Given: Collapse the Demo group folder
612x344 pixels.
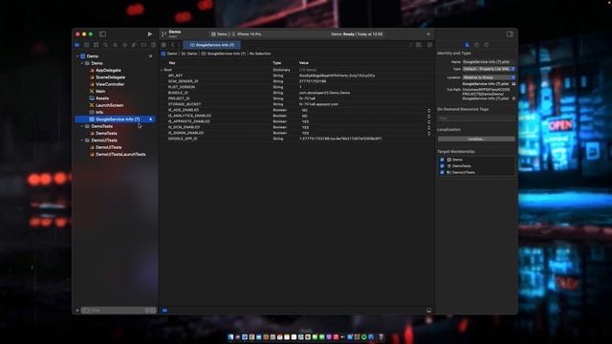Looking at the screenshot, I should [x=82, y=63].
